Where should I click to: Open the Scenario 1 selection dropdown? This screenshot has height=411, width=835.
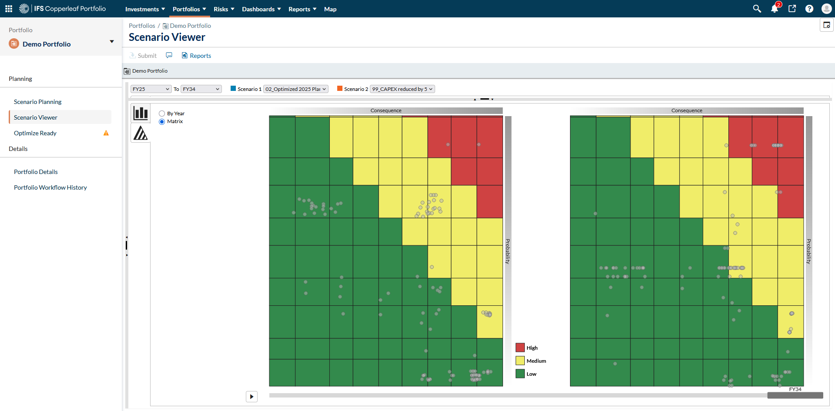point(295,89)
